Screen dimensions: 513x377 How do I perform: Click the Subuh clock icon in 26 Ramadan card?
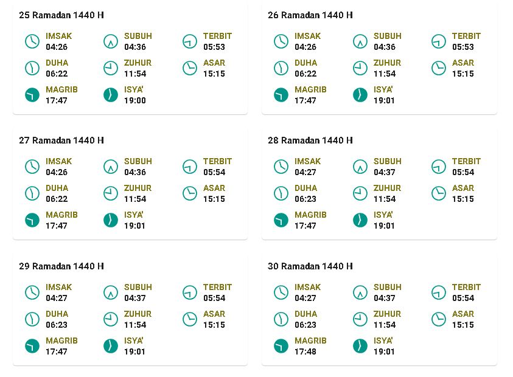[360, 41]
